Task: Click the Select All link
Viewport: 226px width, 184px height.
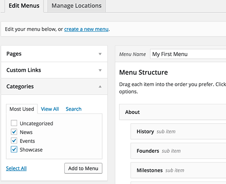Action: tap(16, 168)
